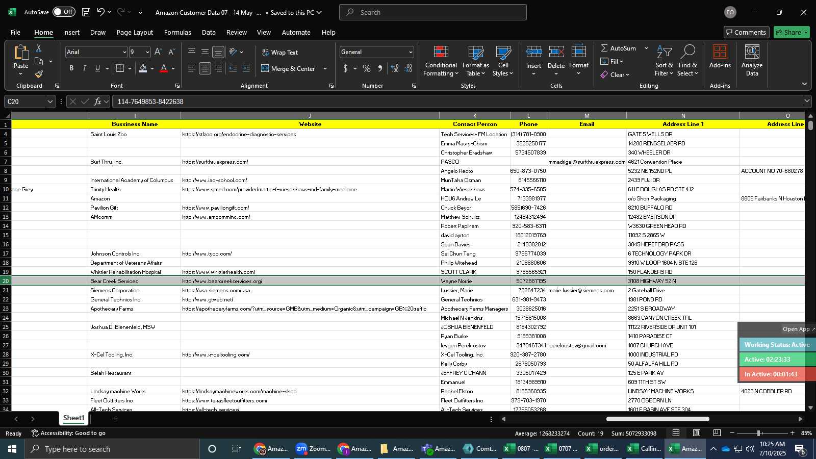The width and height of the screenshot is (816, 459).
Task: Click Insert Function fx icon
Action: pos(98,101)
